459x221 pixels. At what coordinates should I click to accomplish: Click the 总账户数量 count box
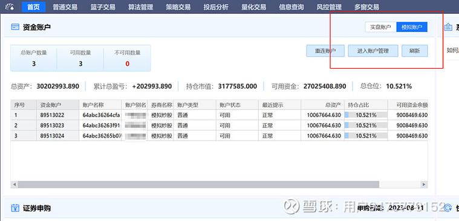34,58
